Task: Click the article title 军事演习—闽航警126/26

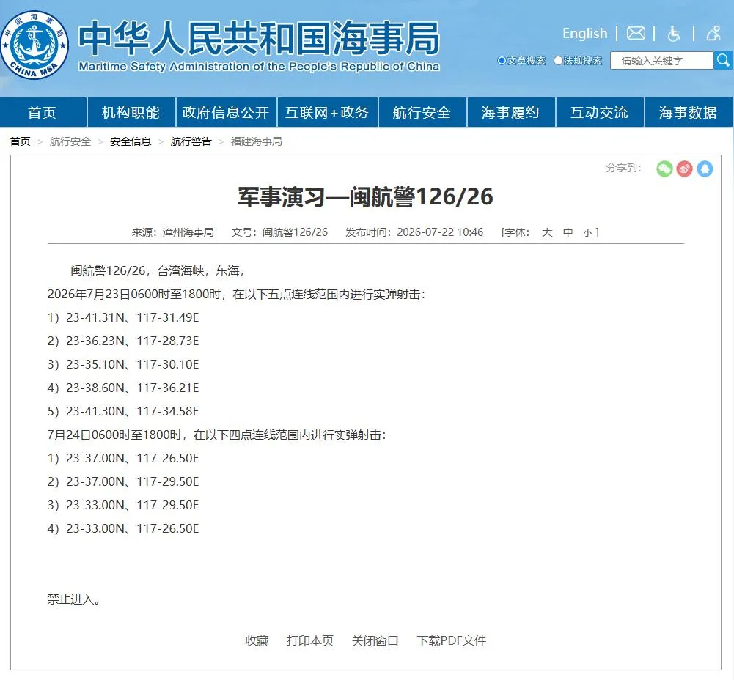Action: tap(366, 196)
